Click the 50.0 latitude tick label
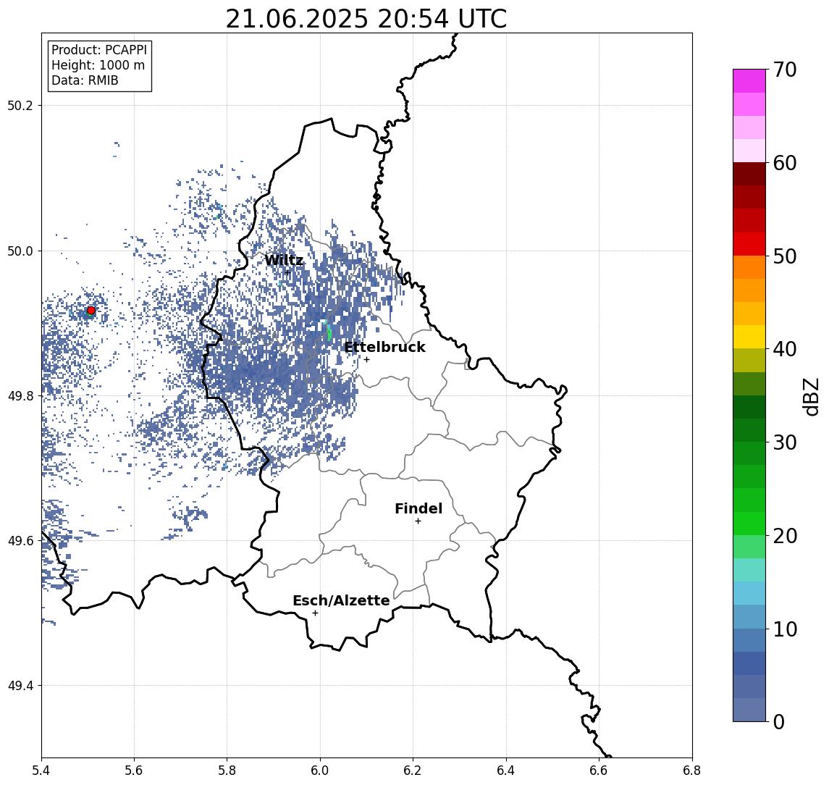The height and width of the screenshot is (785, 829). [x=20, y=251]
